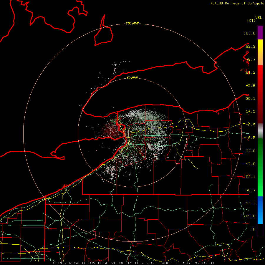265x265 pixels.
Task: Pick the gray-white segment of velocity scale
Action: (x=260, y=131)
